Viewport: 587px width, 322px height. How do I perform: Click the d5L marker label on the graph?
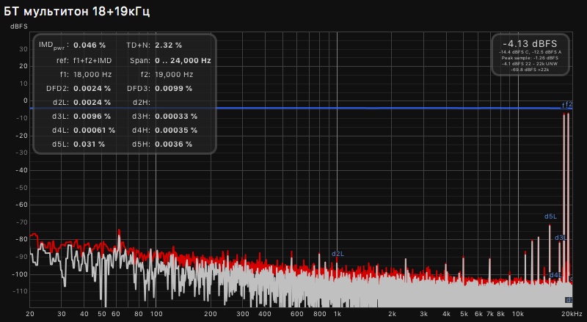550,216
